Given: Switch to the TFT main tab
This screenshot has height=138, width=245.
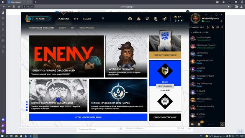Looking at the screenshot, I should pos(76,19).
